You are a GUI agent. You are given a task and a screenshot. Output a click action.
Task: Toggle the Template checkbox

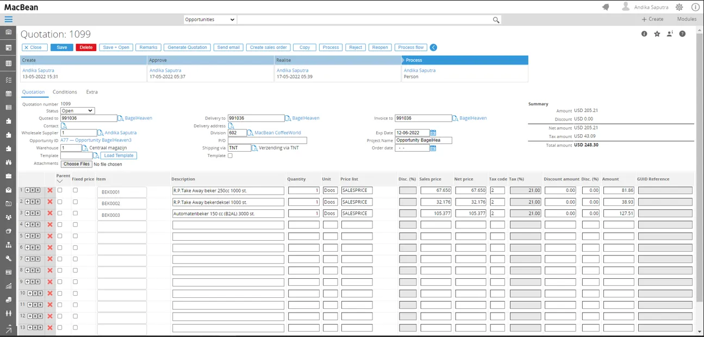pyautogui.click(x=230, y=155)
